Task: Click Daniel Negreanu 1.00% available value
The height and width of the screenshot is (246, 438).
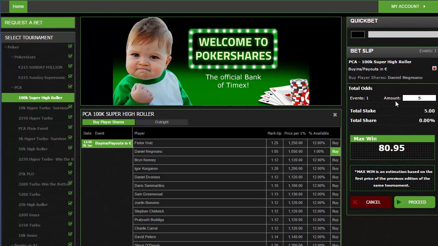Action: click(319, 151)
